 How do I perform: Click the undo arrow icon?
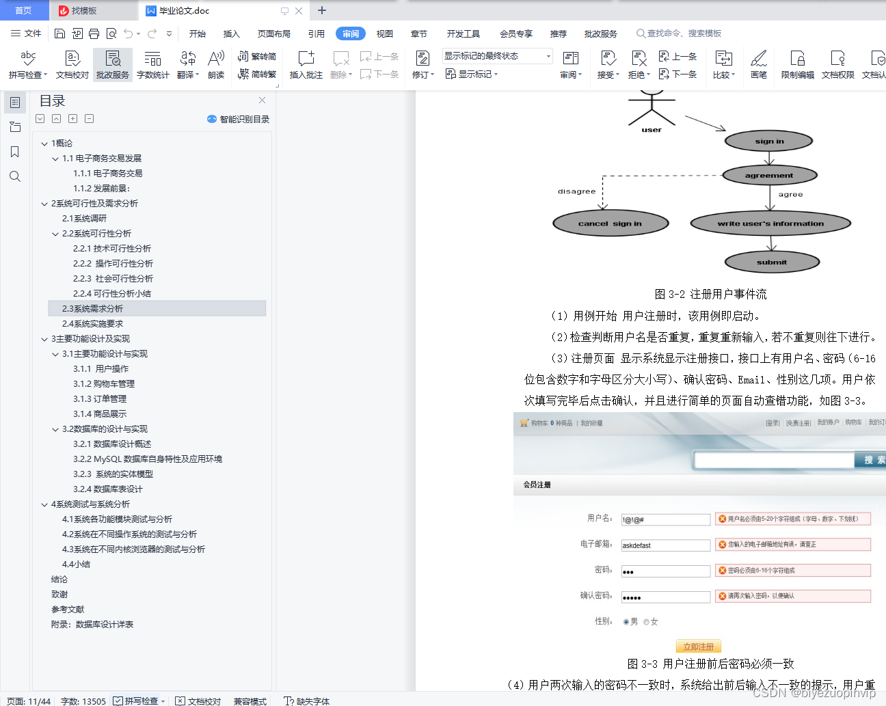(x=128, y=33)
